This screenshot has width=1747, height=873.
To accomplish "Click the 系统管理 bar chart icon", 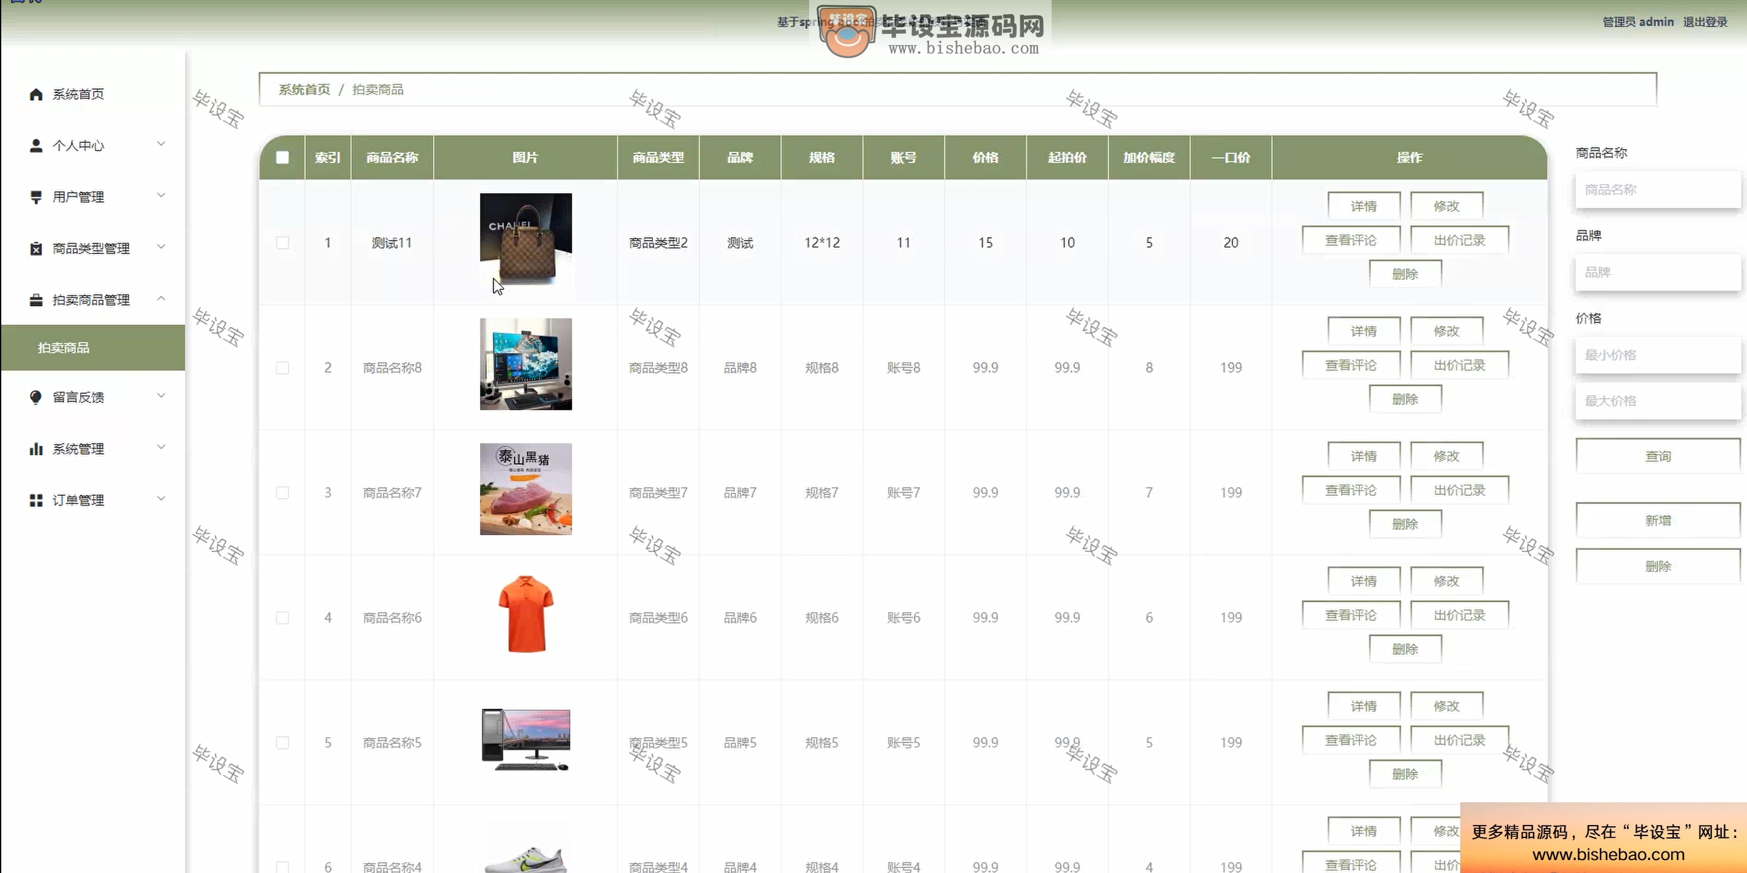I will (x=36, y=448).
